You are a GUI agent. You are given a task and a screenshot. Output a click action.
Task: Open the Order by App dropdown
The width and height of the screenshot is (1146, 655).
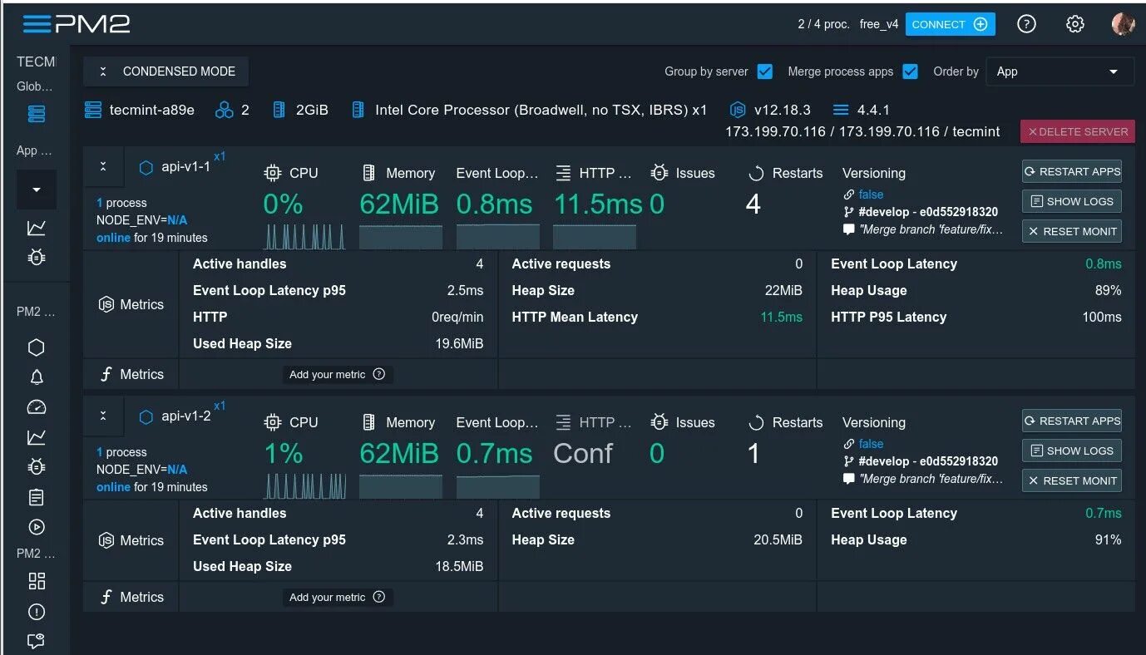coord(1060,71)
